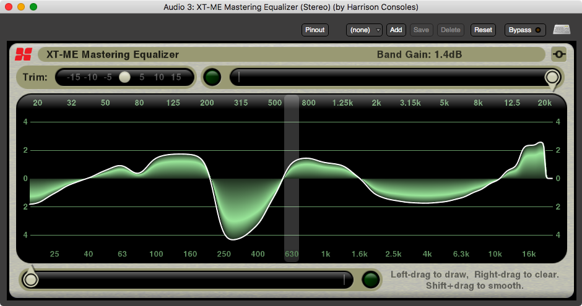Screen dimensions: 582x306
Task: Click the 40 Hz bottom label
Action: click(x=89, y=254)
